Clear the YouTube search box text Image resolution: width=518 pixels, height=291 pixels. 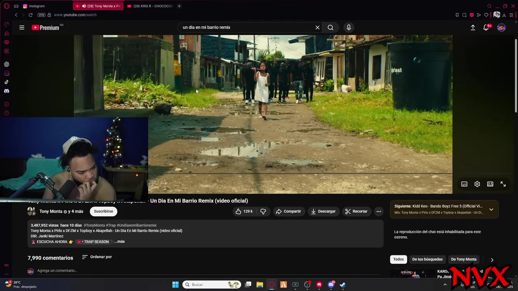[318, 27]
